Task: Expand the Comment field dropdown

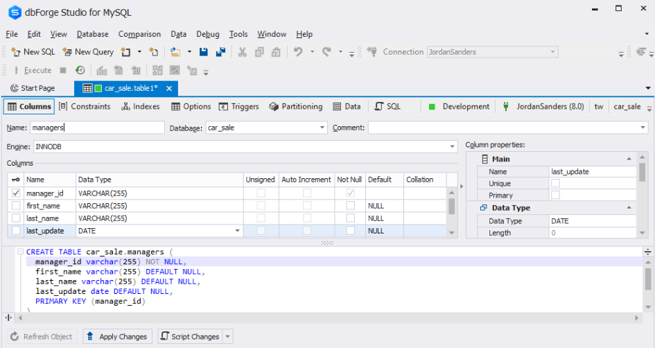Action: [643, 128]
